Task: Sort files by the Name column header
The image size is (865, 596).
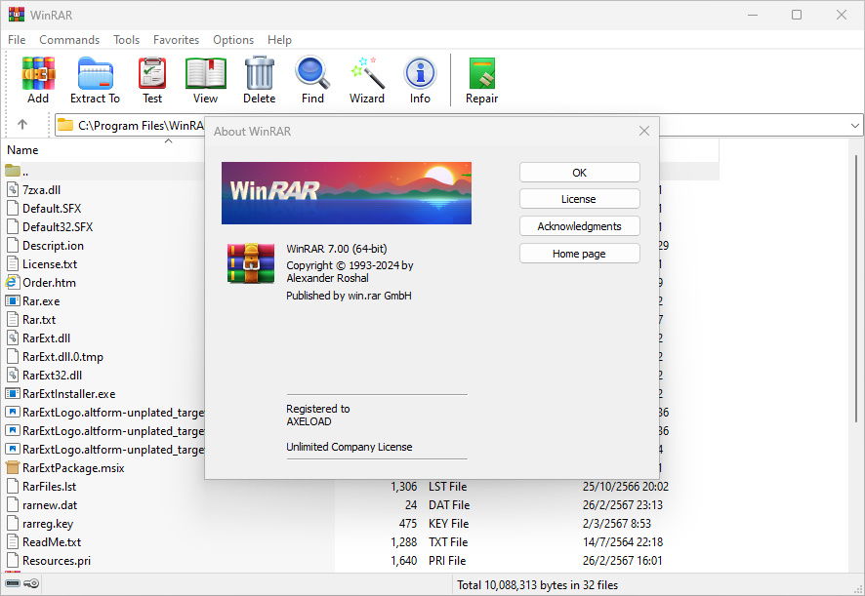Action: pos(22,150)
